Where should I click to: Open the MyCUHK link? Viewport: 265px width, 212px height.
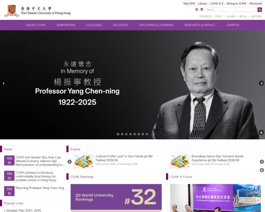(189, 4)
